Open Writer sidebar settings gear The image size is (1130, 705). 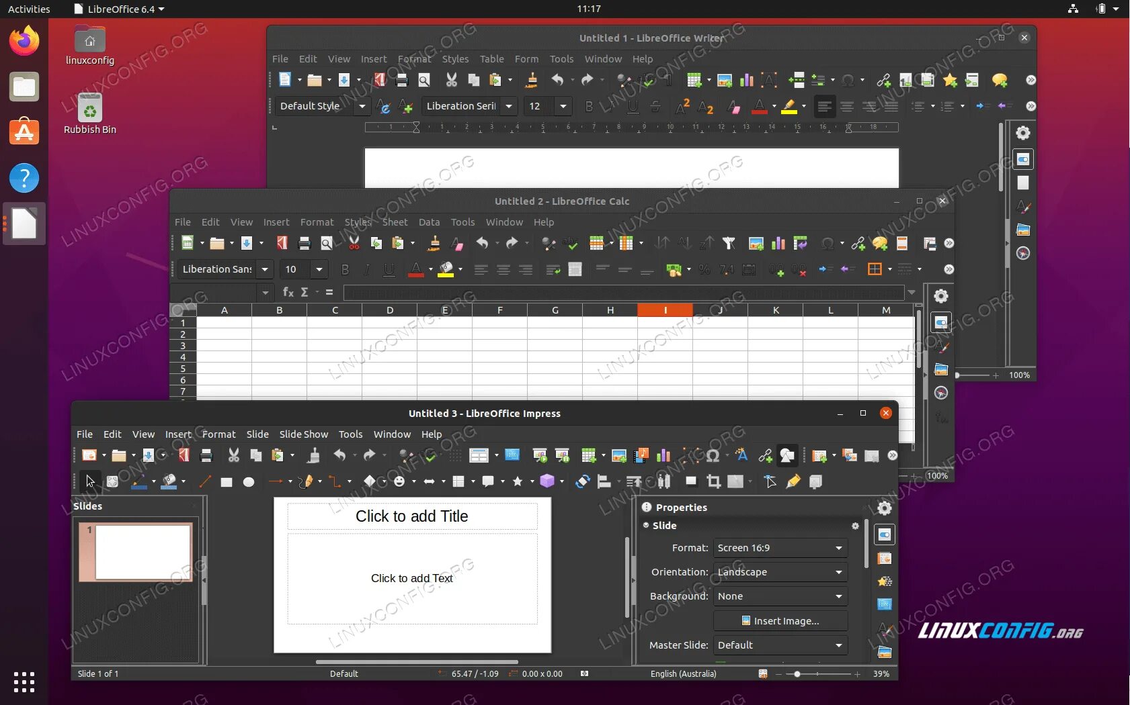(x=1022, y=133)
